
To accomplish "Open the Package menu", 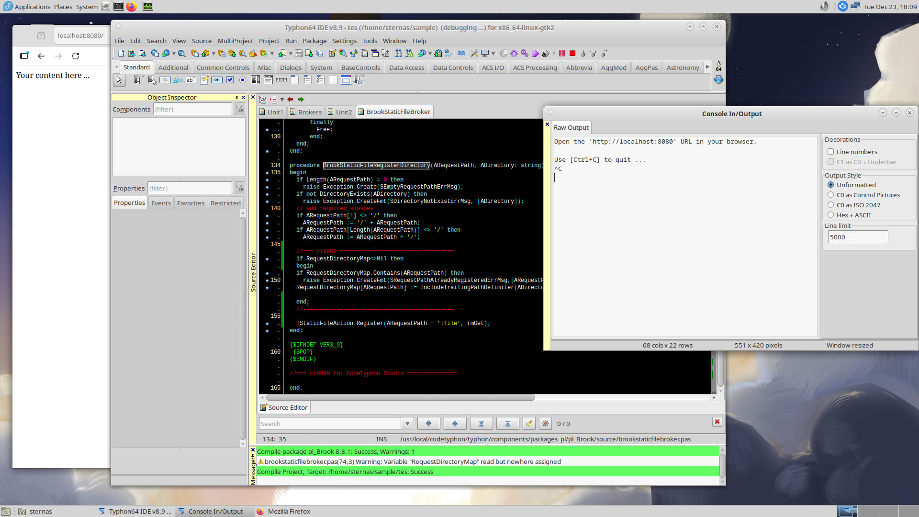I will pos(314,41).
